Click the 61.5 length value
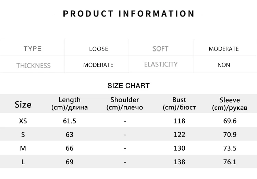 click(70, 121)
